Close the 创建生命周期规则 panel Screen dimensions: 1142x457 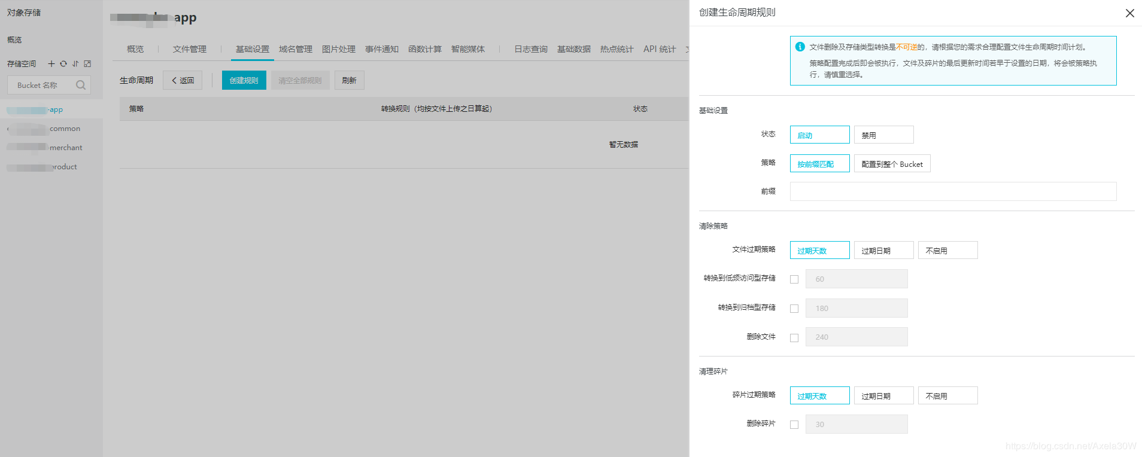click(1129, 13)
